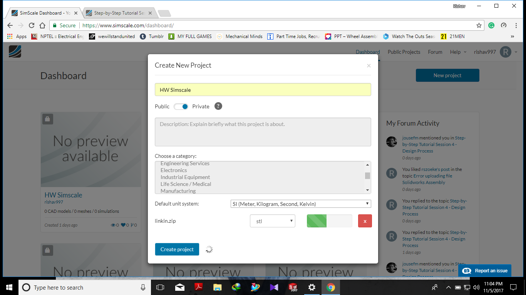526x295 pixels.
Task: Close the Step-by-Step Tutorial browser tab
Action: [x=150, y=13]
